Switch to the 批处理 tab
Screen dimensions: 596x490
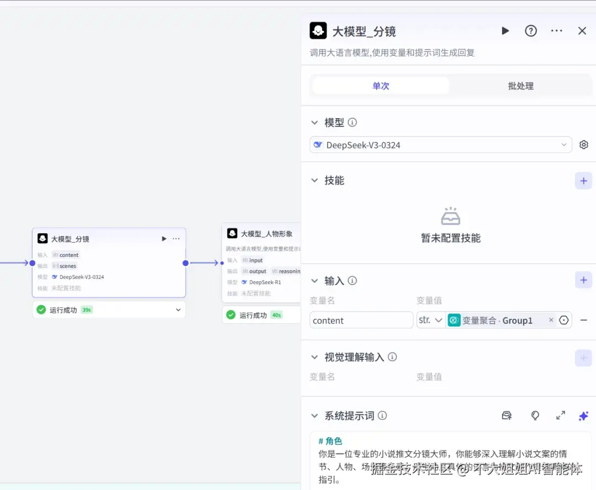coord(519,86)
